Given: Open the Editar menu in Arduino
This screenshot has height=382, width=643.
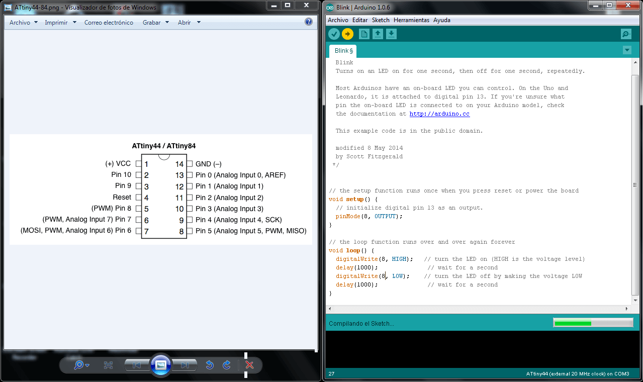Looking at the screenshot, I should [360, 20].
